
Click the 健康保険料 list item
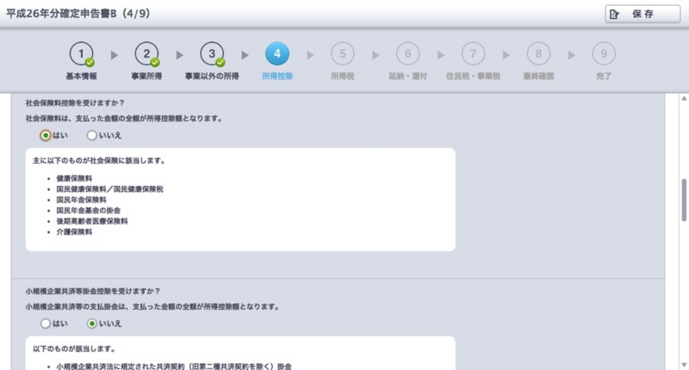coord(74,178)
